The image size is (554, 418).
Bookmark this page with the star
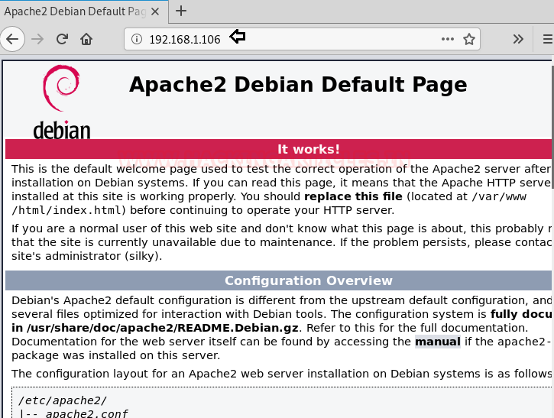click(x=469, y=39)
